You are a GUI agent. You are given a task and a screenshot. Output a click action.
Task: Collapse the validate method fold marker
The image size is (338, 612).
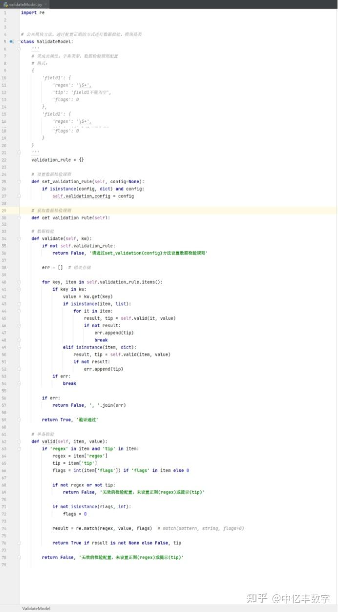click(x=20, y=238)
